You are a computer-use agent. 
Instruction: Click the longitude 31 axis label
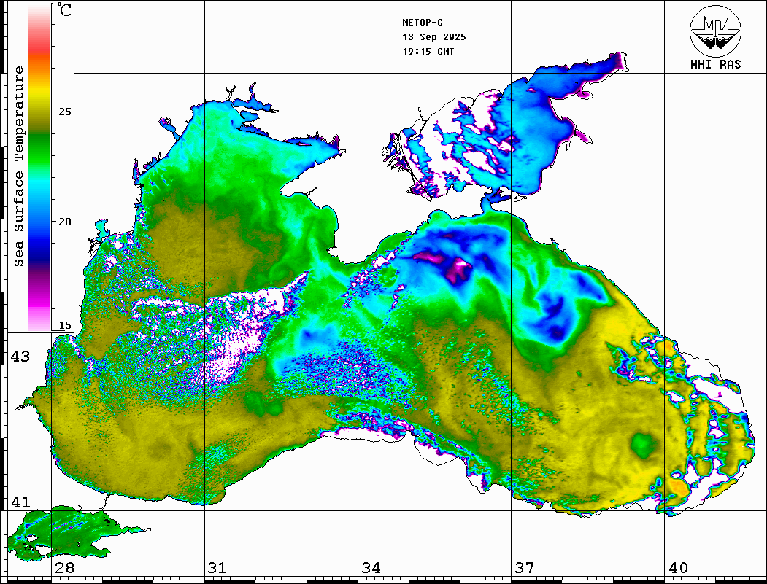[217, 568]
